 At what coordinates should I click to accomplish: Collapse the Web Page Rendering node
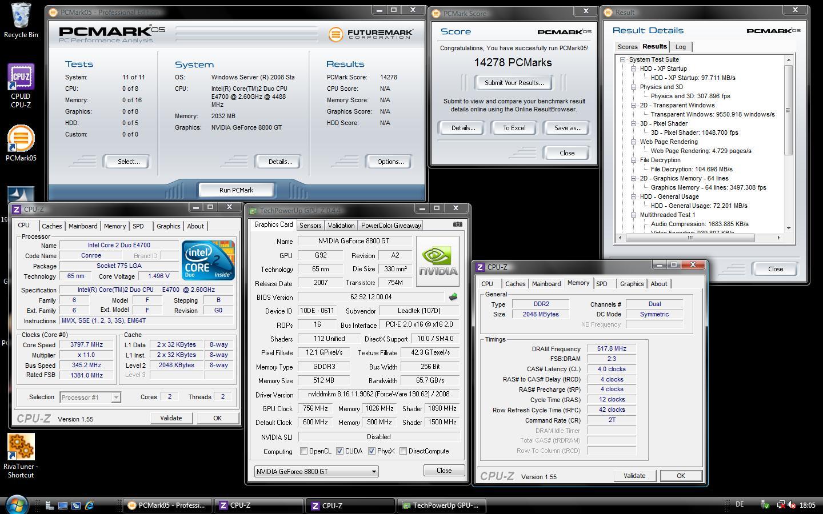tap(634, 142)
